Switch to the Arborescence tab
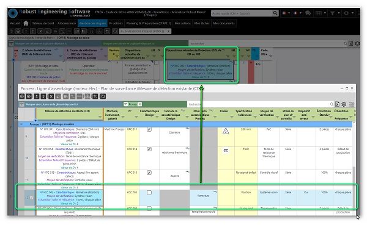 67,23
